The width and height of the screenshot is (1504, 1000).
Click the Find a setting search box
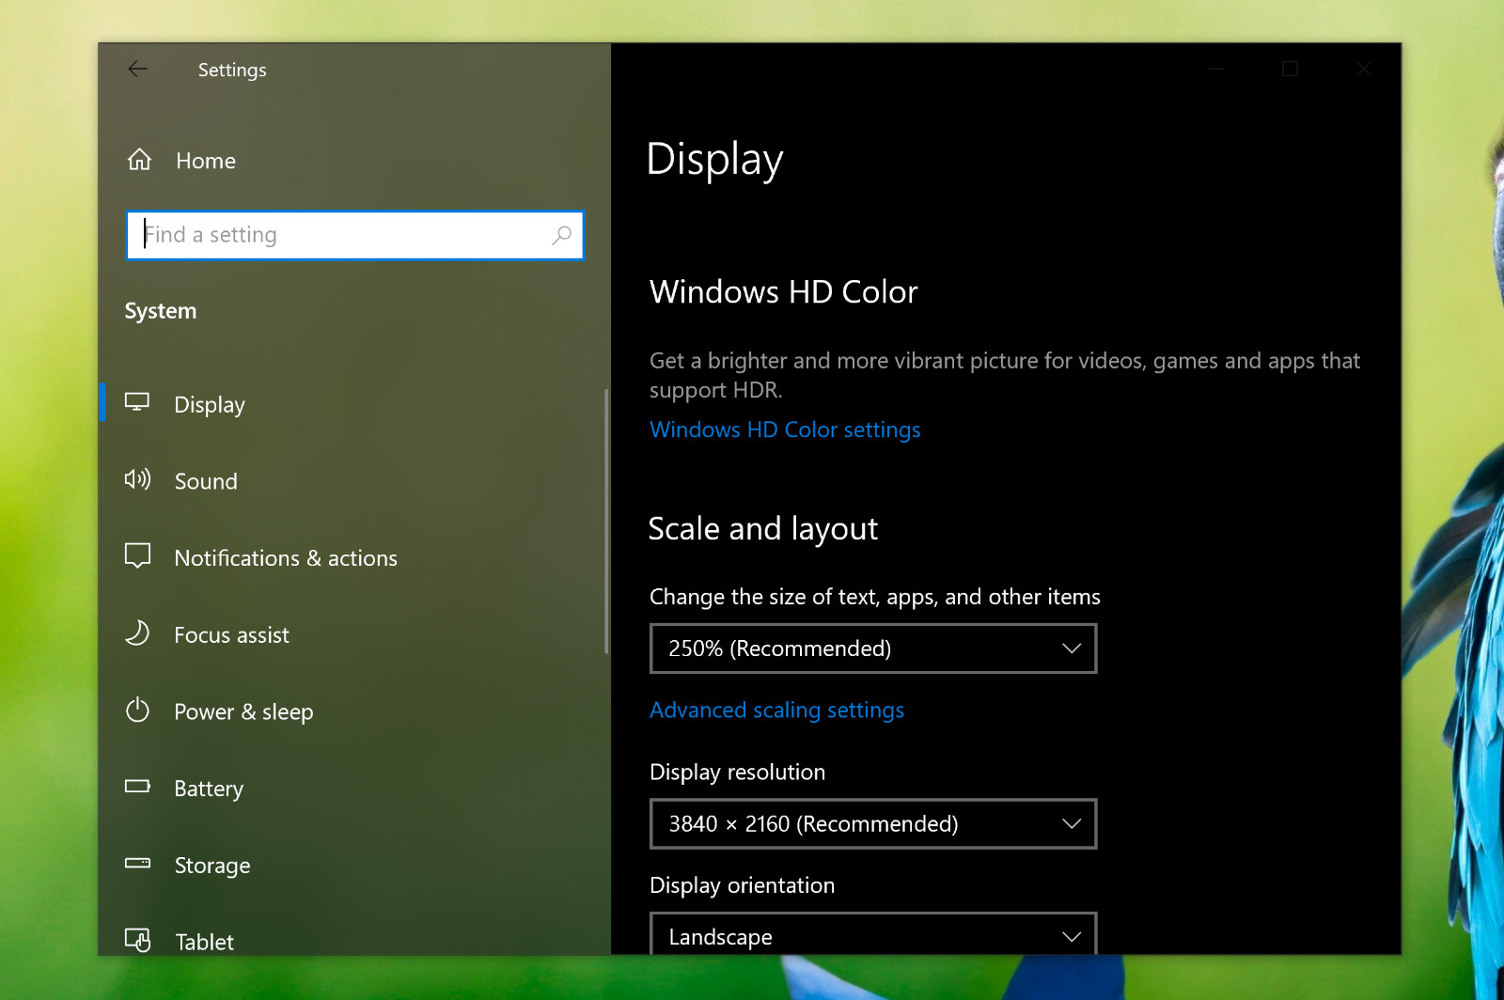(x=355, y=235)
